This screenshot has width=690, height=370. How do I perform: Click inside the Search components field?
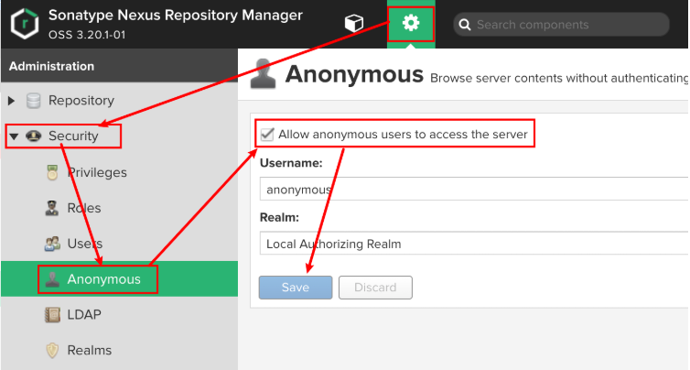coord(562,25)
